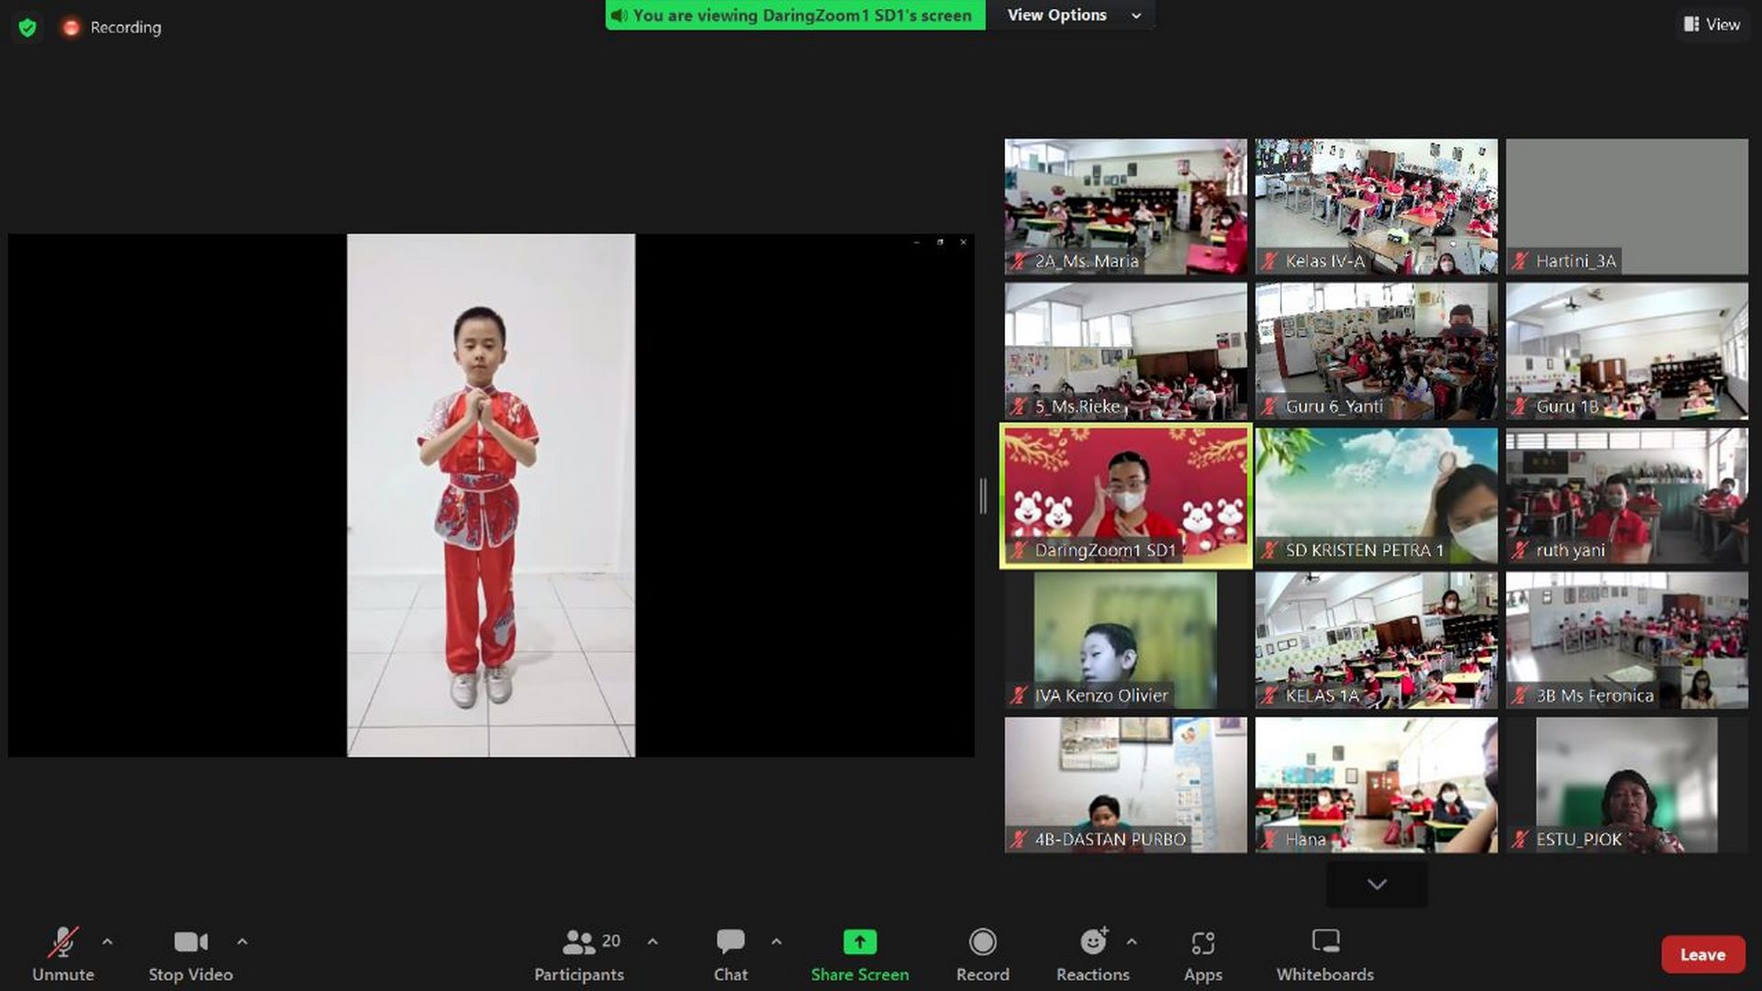Select the 5_Ms.Rieke video tile
Screen dimensions: 1762x991
pyautogui.click(x=1125, y=351)
